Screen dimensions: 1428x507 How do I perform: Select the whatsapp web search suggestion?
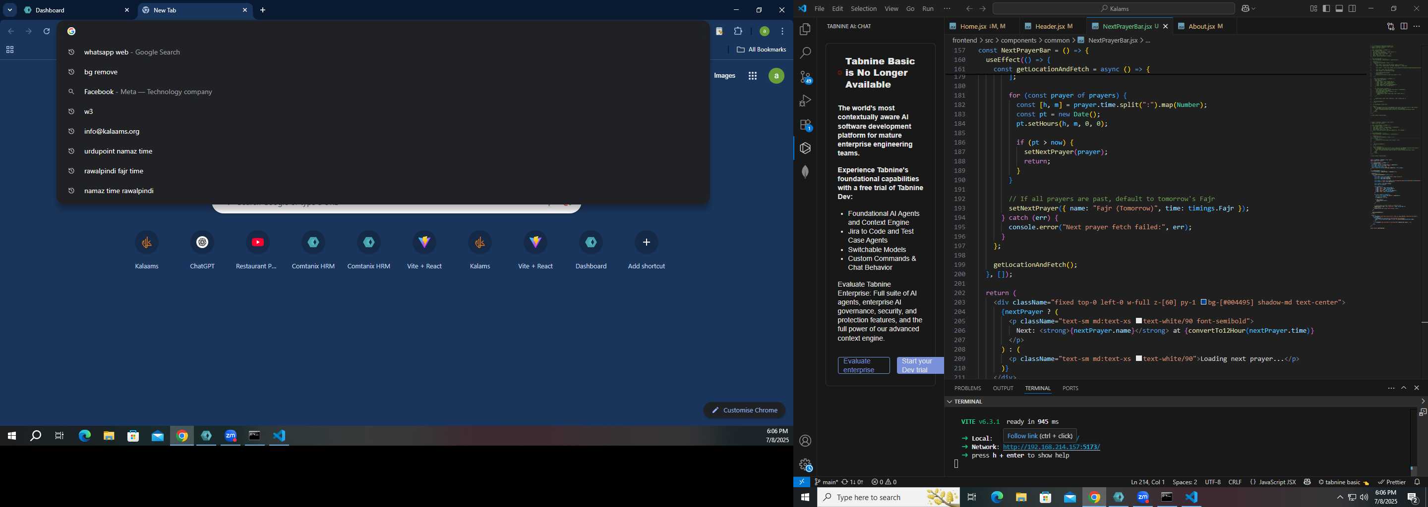(382, 52)
